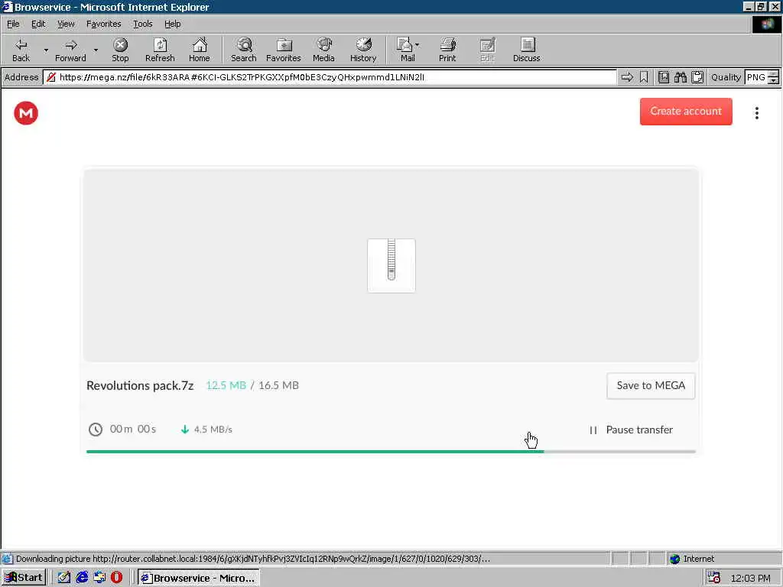Click the address bar URL field
This screenshot has width=783, height=587.
tap(330, 77)
